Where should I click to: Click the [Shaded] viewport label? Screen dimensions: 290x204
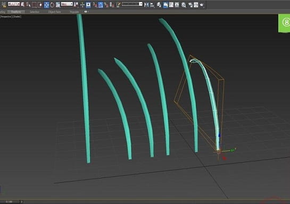pyautogui.click(x=17, y=16)
